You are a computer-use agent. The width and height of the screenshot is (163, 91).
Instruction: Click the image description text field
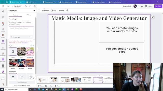coord(21,31)
